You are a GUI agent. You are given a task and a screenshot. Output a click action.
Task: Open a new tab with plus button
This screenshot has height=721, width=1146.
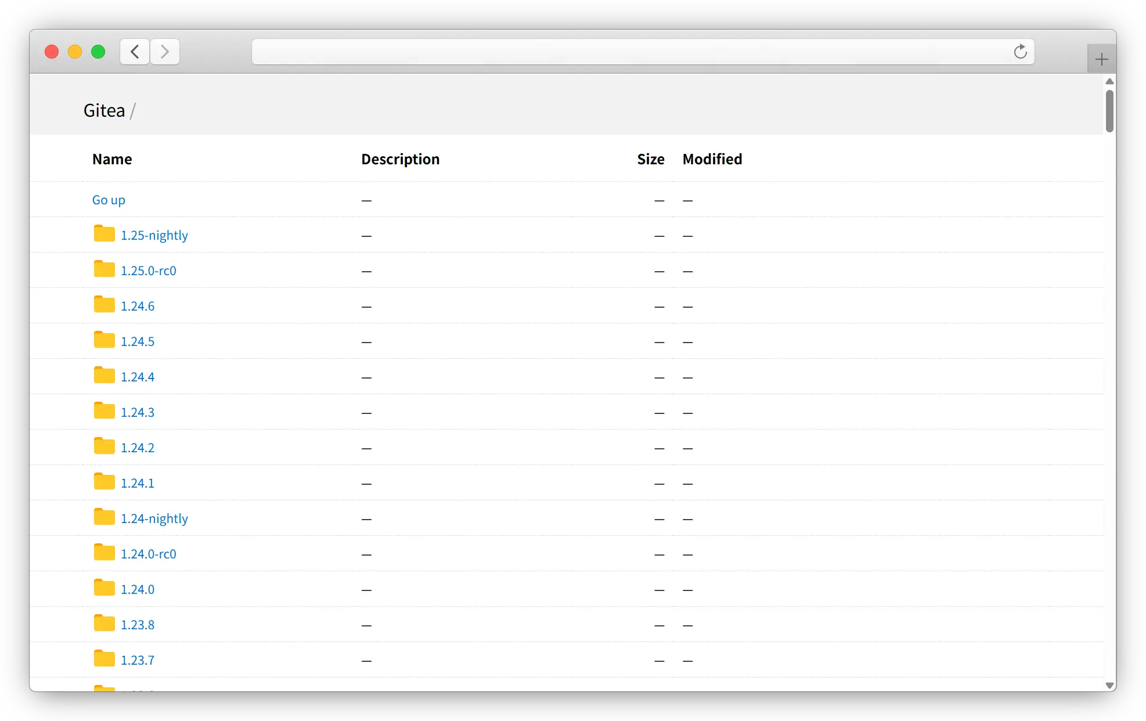(x=1101, y=59)
